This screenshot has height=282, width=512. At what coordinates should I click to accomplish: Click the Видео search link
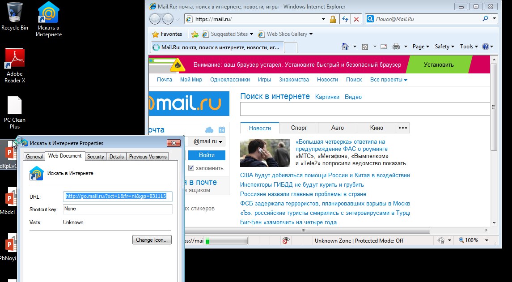(x=353, y=97)
